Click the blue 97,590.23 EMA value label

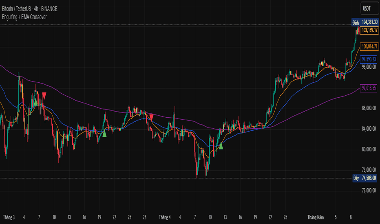pyautogui.click(x=369, y=59)
